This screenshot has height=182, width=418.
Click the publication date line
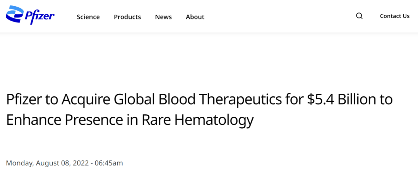[x=64, y=163]
